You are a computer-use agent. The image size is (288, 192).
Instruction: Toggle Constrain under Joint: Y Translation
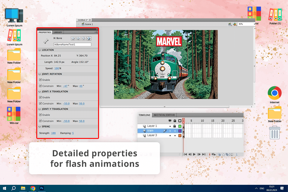point(40,121)
